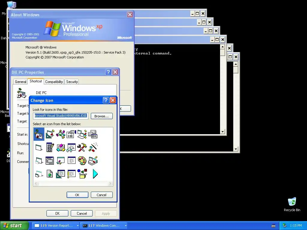Click the DIE PC shortcut icon in Properties
This screenshot has height=230, width=307.
pos(22,93)
